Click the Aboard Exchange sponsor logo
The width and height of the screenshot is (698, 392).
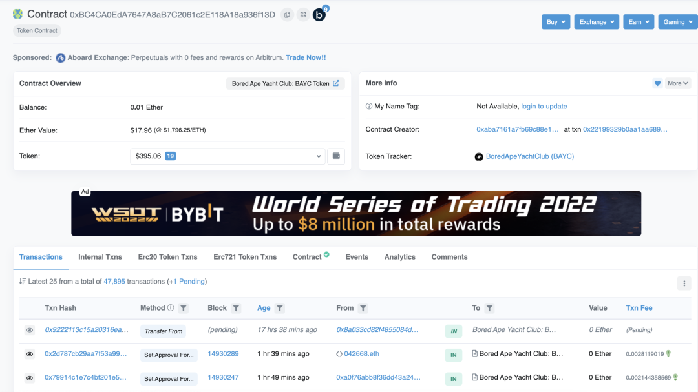(x=61, y=58)
